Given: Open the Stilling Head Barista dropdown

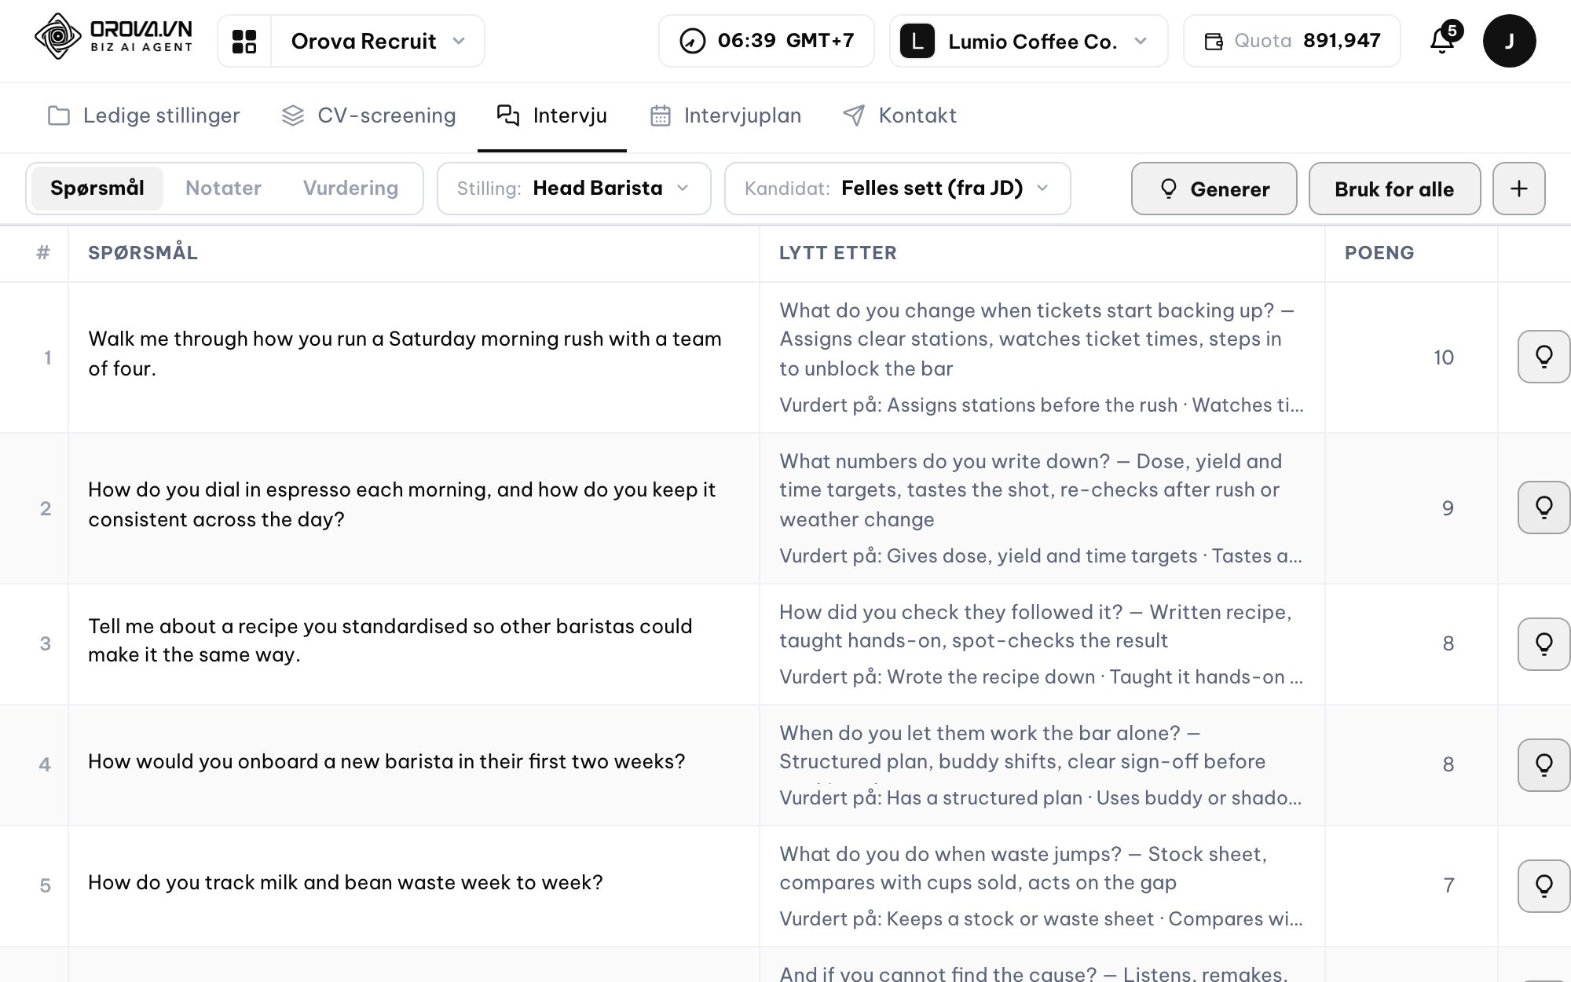Looking at the screenshot, I should 573,189.
